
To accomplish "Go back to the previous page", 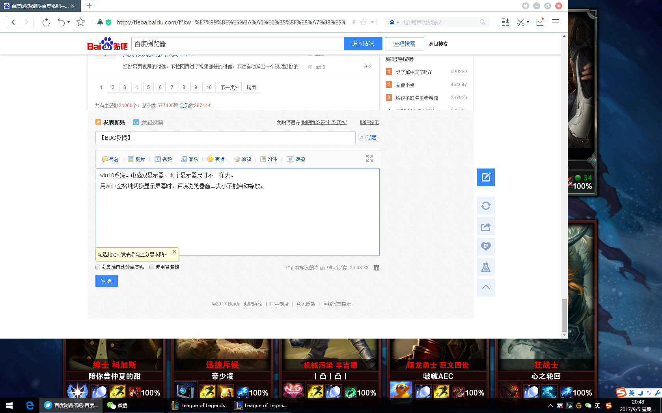I will (x=13, y=22).
